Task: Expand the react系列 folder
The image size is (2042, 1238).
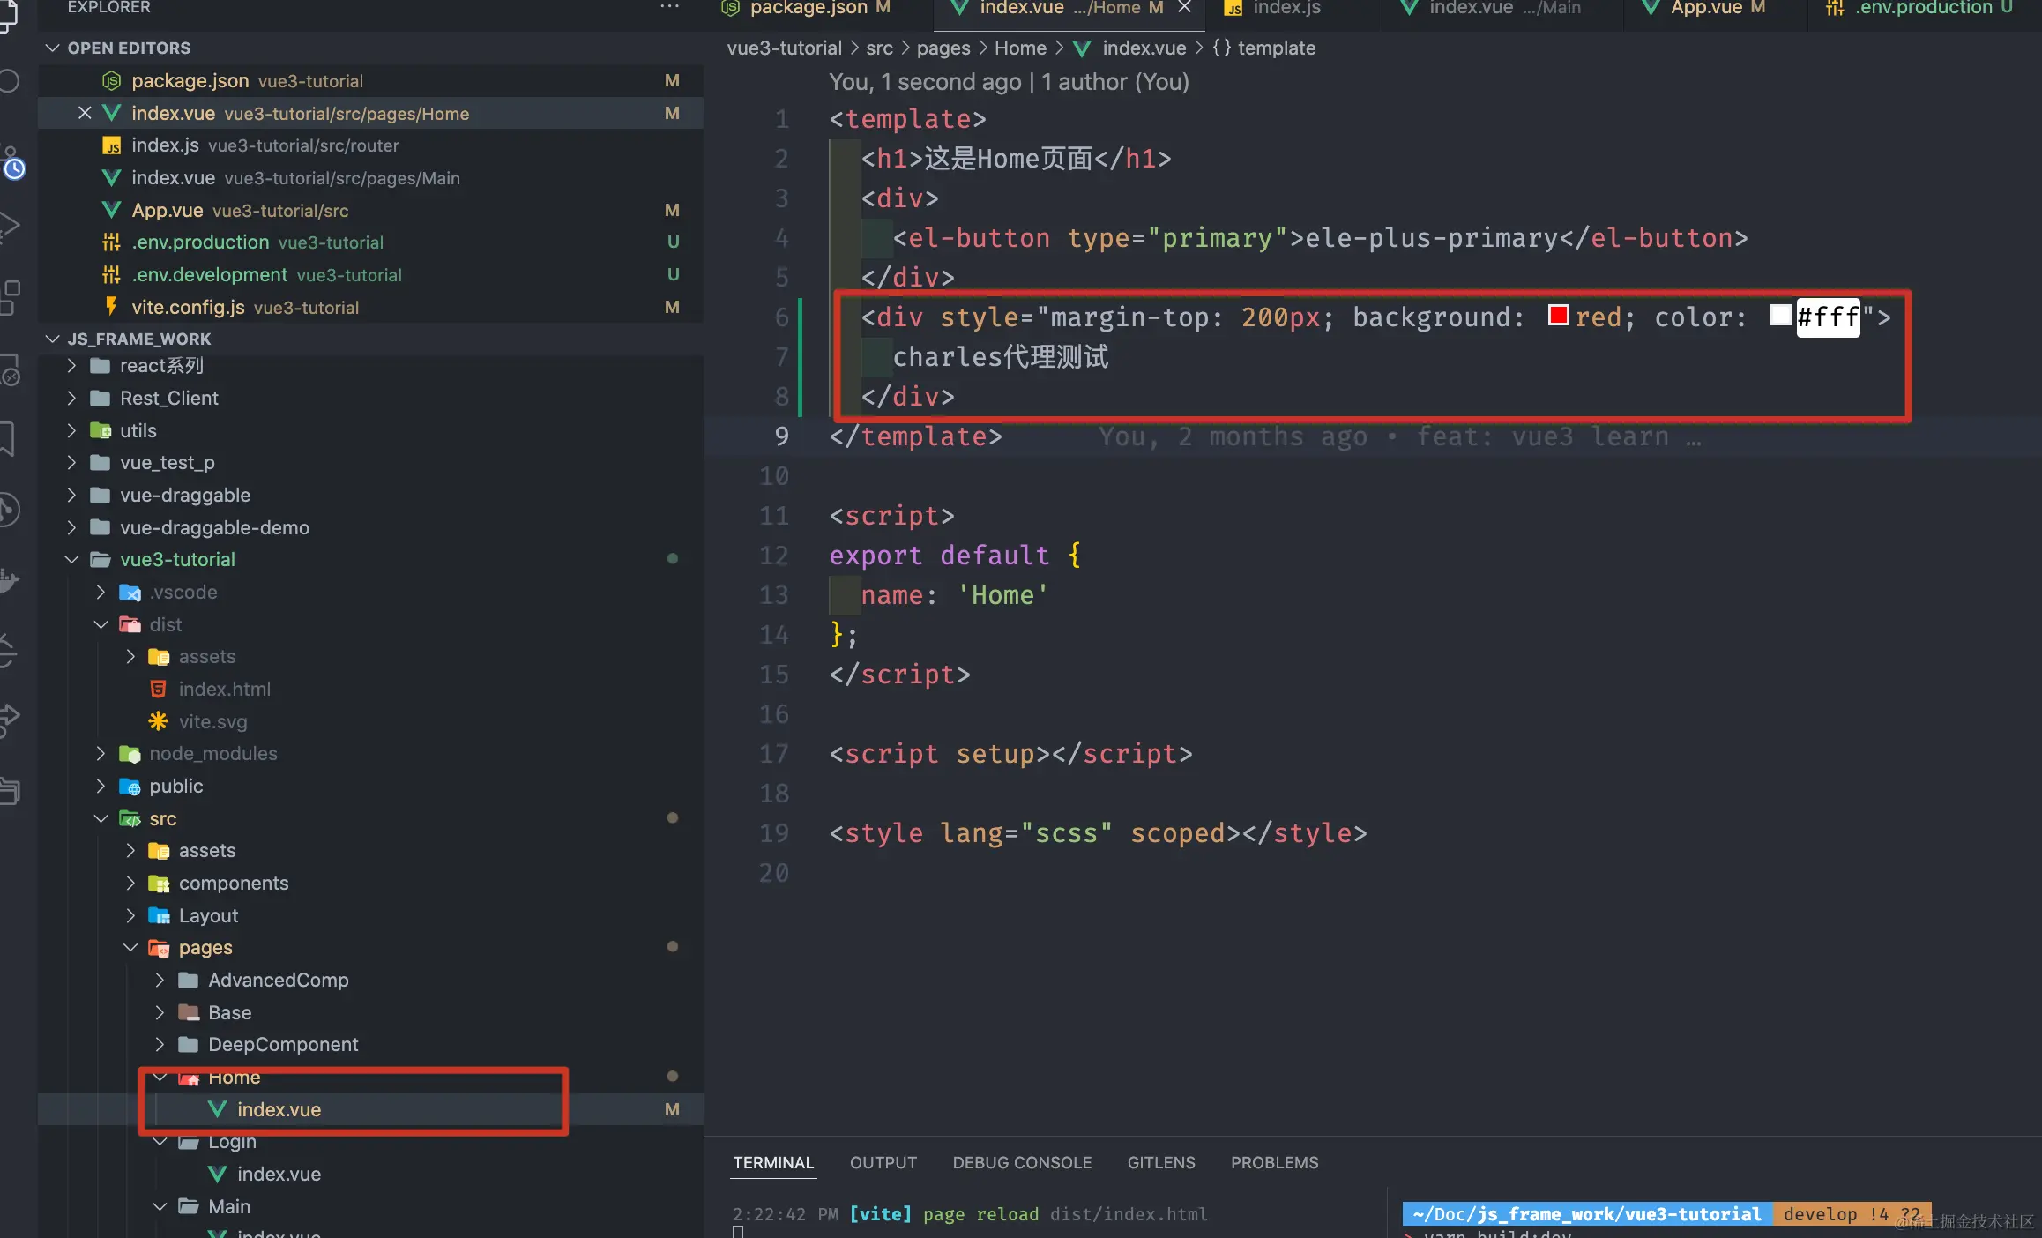Action: coord(71,366)
